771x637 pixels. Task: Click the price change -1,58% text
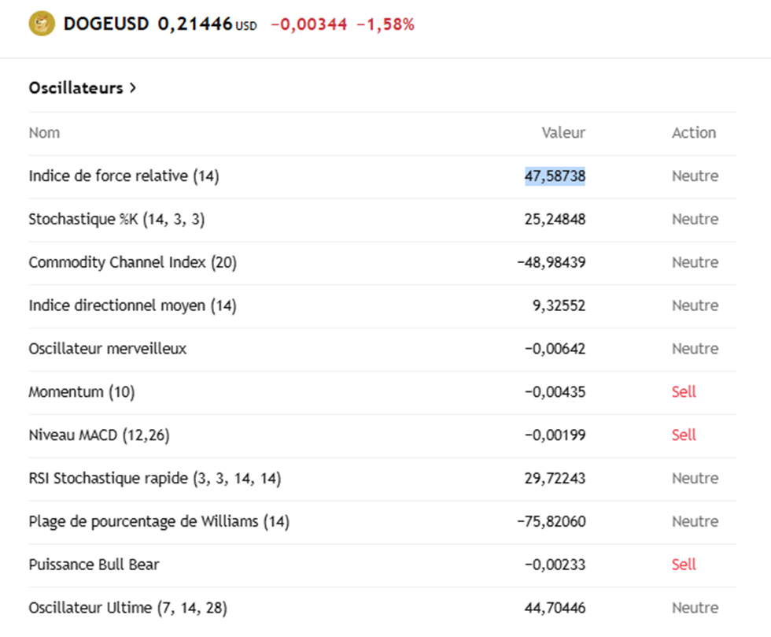tap(385, 24)
